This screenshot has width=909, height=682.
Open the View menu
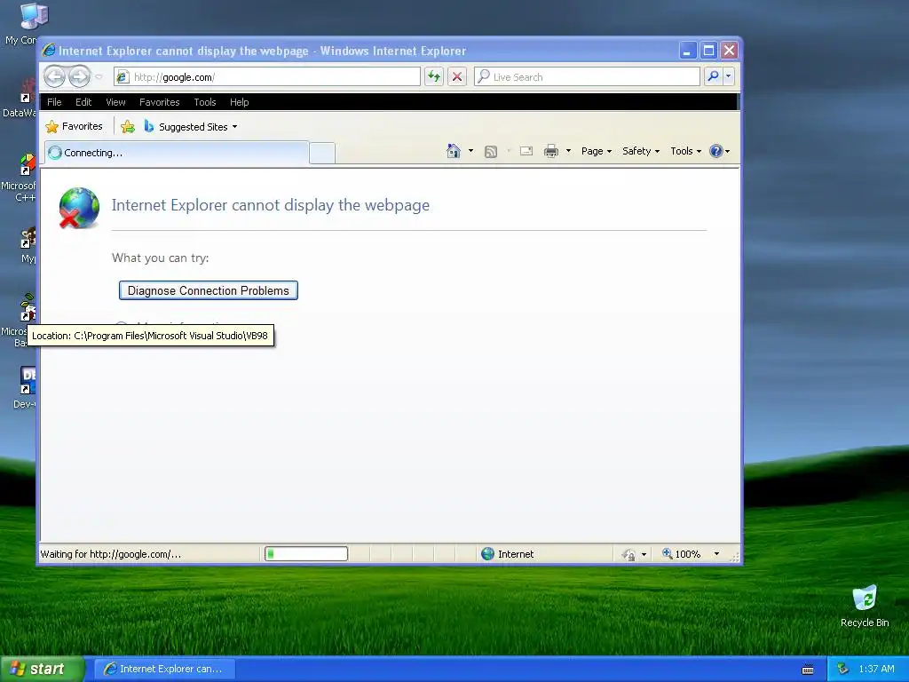[116, 102]
